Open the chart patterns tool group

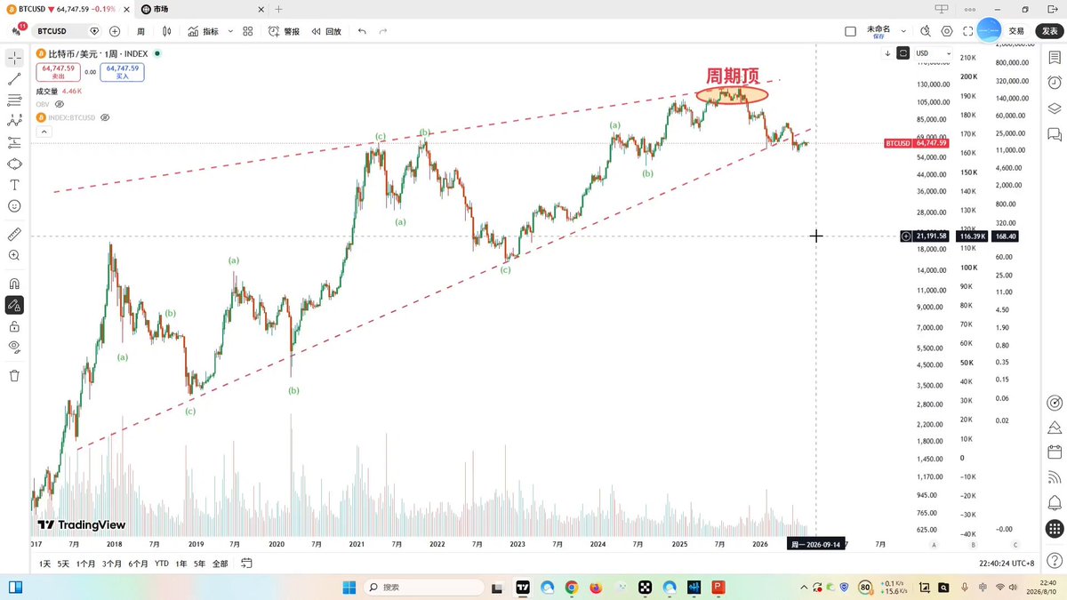click(14, 121)
